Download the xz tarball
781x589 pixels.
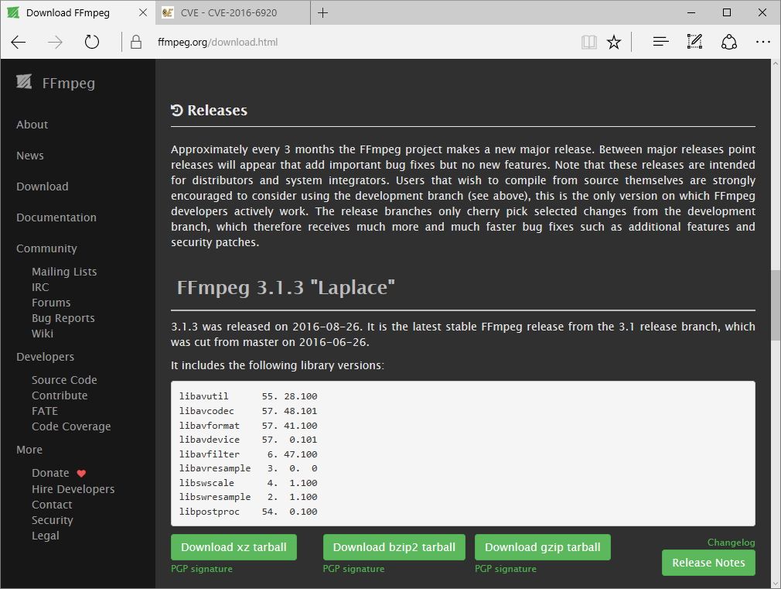click(234, 546)
